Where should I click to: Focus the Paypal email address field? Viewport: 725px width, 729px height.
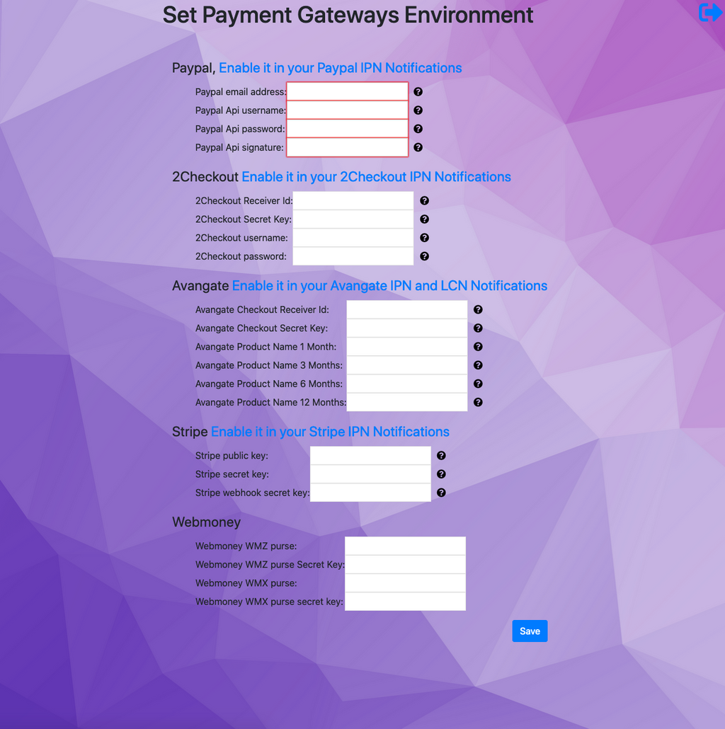[348, 91]
